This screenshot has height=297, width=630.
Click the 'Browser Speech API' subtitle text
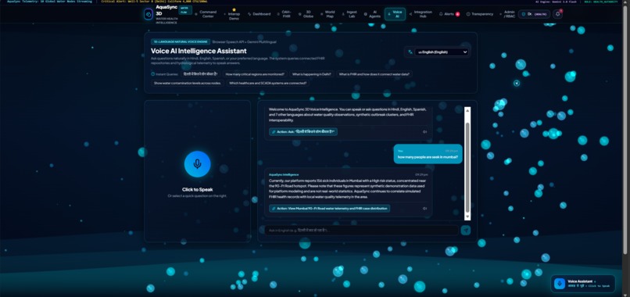[x=245, y=41]
